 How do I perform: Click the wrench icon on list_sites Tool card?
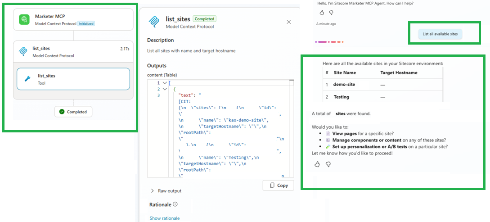pos(27,79)
